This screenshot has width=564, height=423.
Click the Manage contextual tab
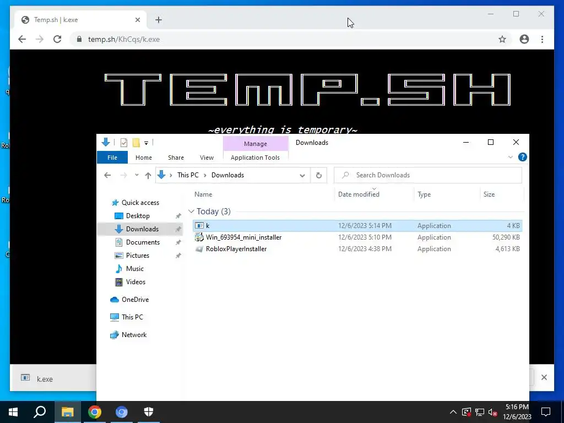(x=256, y=144)
